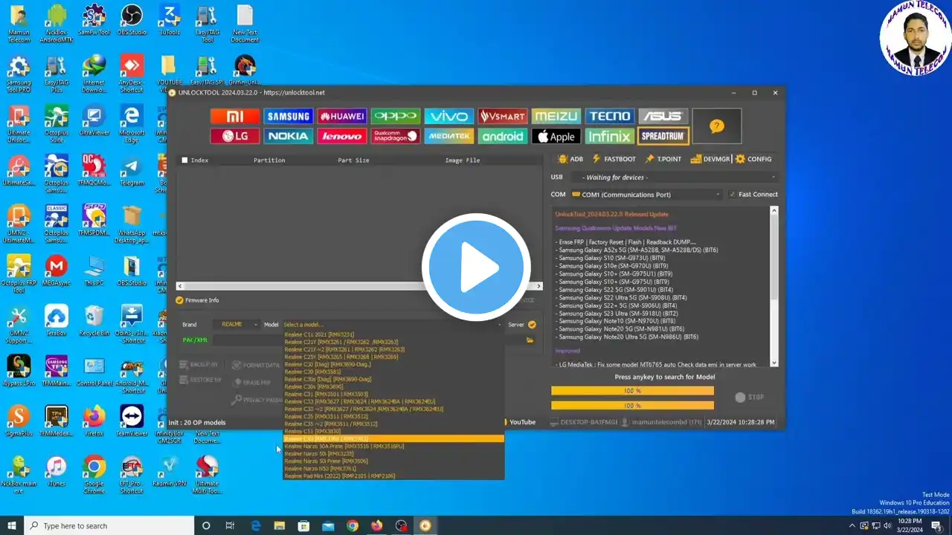The height and width of the screenshot is (535, 952).
Task: Play the video with center play button
Action: pos(476,267)
